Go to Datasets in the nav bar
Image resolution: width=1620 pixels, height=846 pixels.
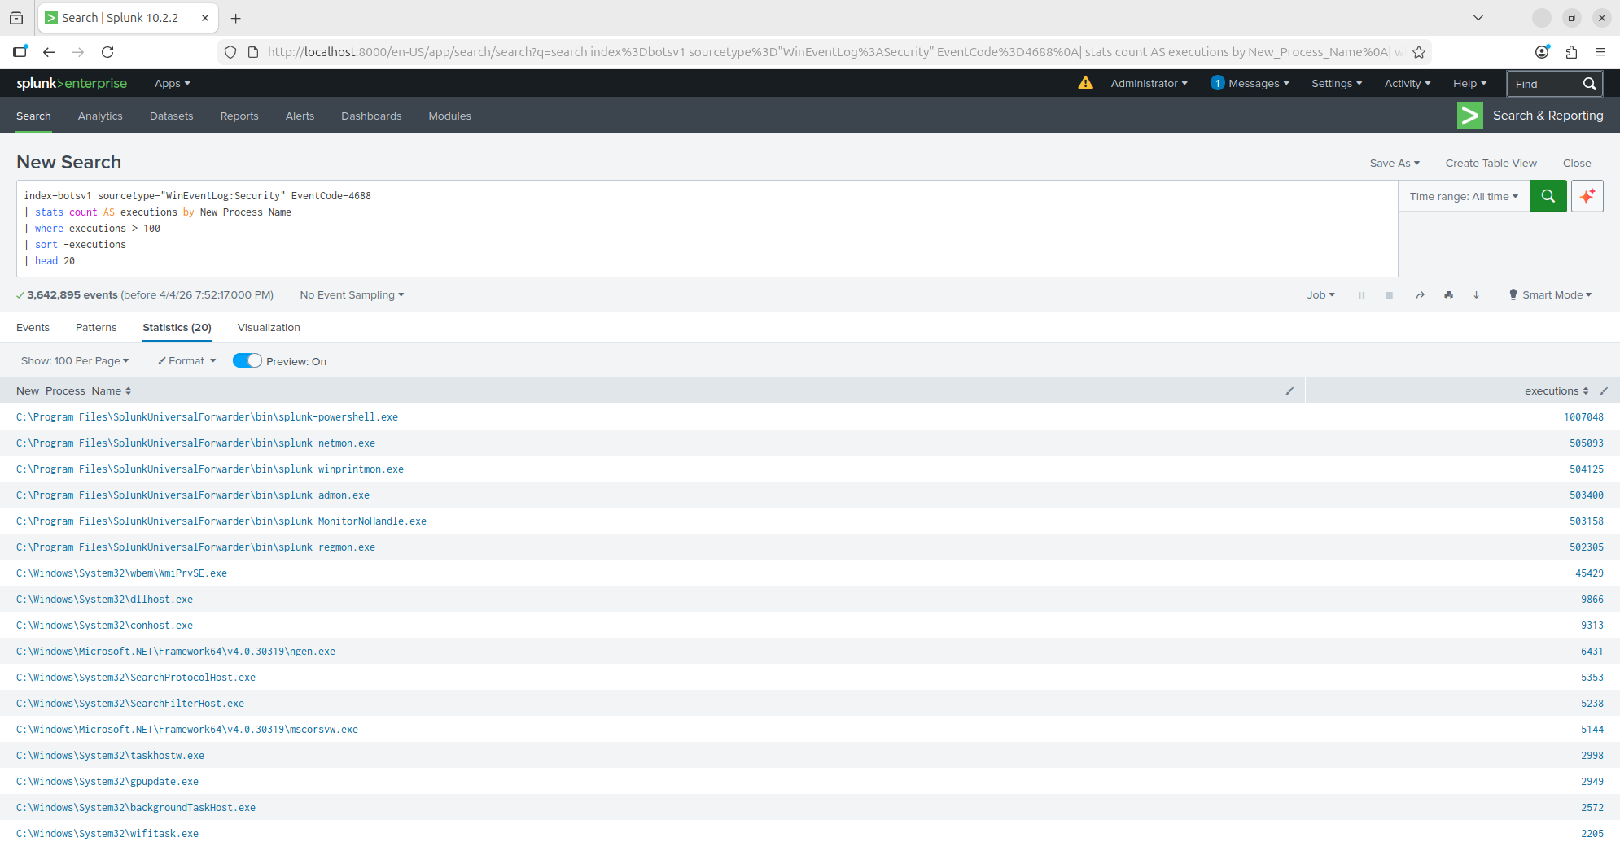point(172,116)
